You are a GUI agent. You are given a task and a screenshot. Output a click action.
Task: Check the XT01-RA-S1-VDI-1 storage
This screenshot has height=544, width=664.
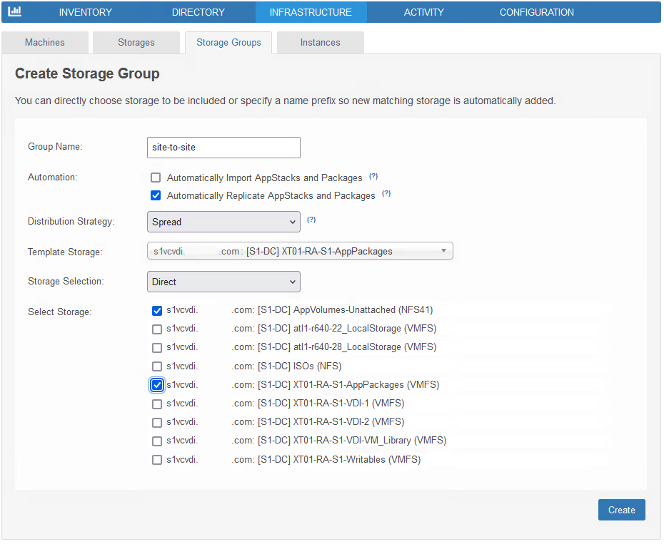pos(158,404)
